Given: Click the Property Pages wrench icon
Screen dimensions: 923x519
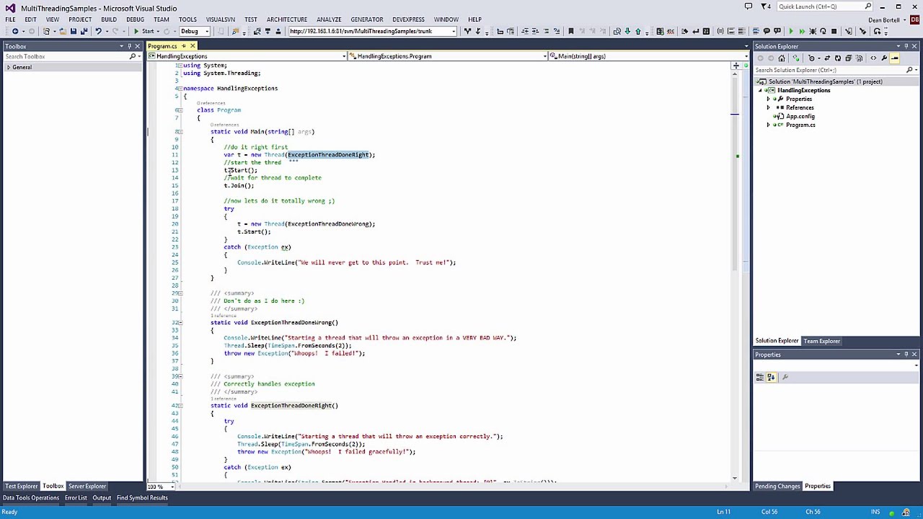Looking at the screenshot, I should click(x=785, y=377).
